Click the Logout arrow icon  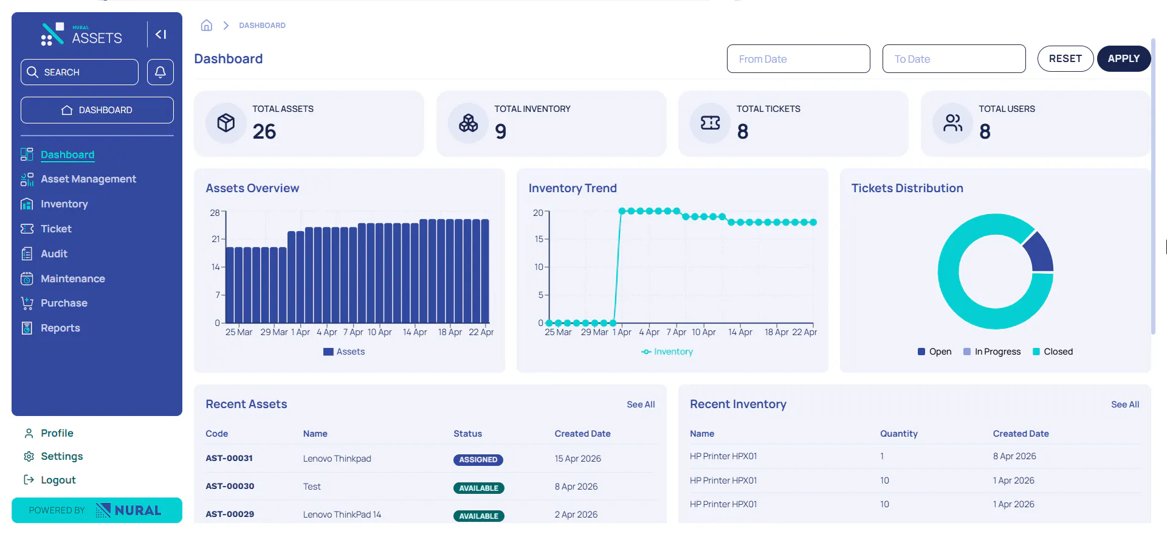(x=29, y=480)
